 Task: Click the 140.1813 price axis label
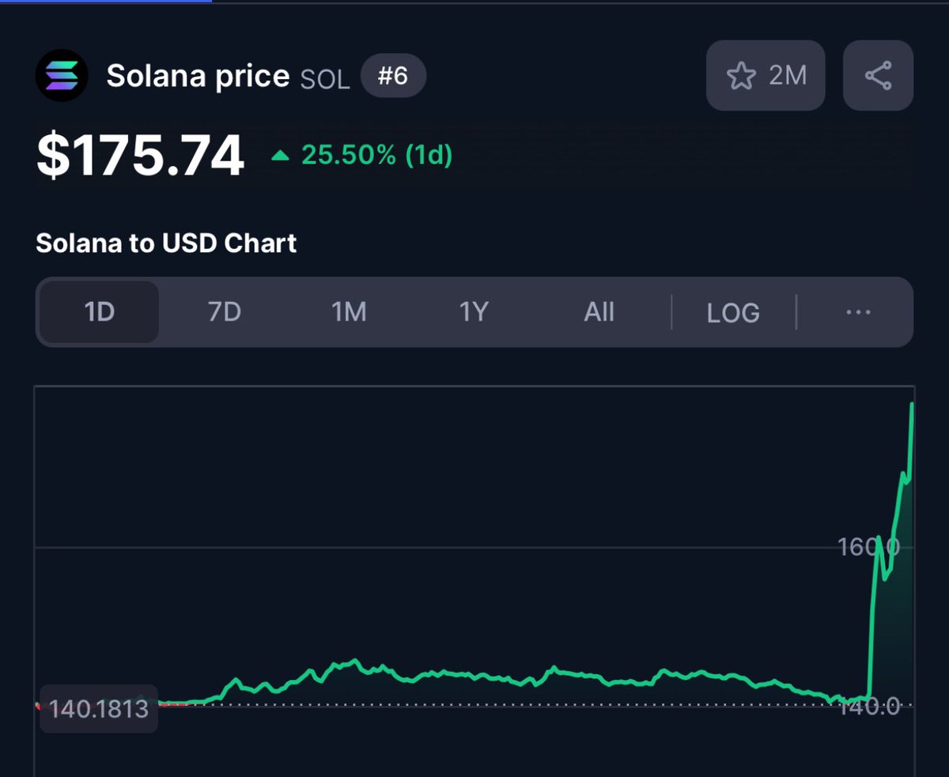(x=98, y=708)
